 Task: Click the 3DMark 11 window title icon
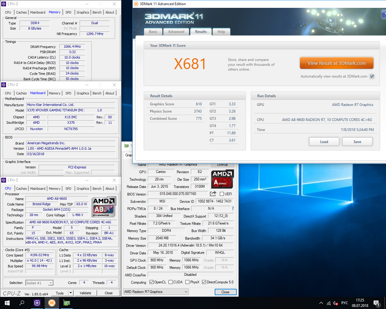coord(136,4)
